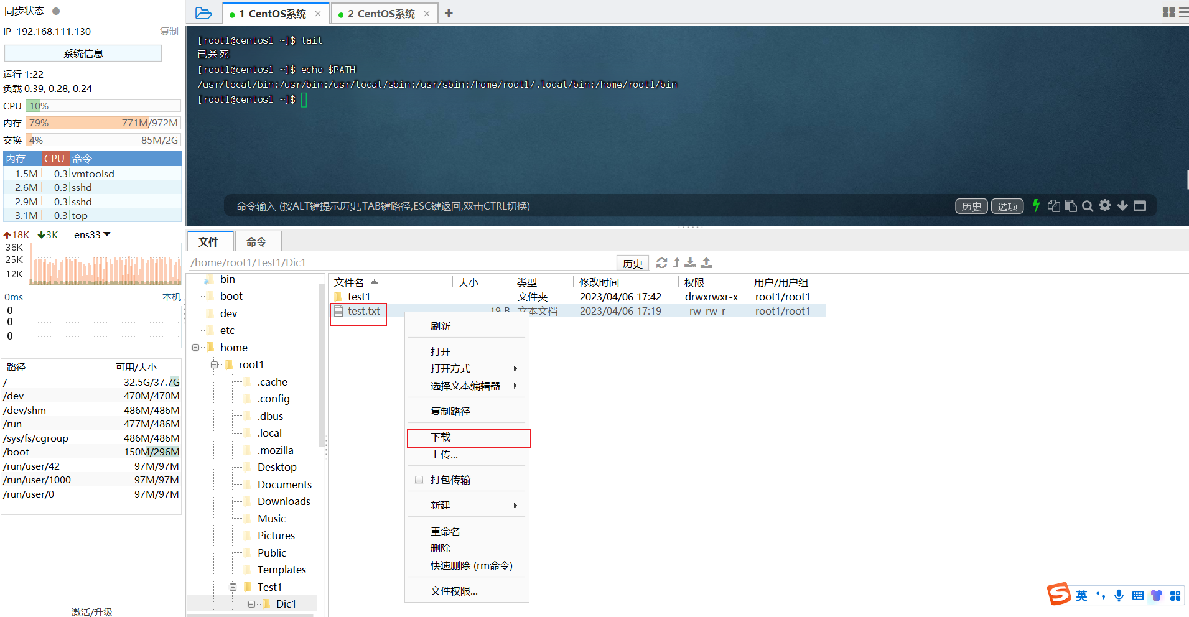The width and height of the screenshot is (1189, 617).
Task: Choose 删除 from the context menu
Action: coord(467,549)
